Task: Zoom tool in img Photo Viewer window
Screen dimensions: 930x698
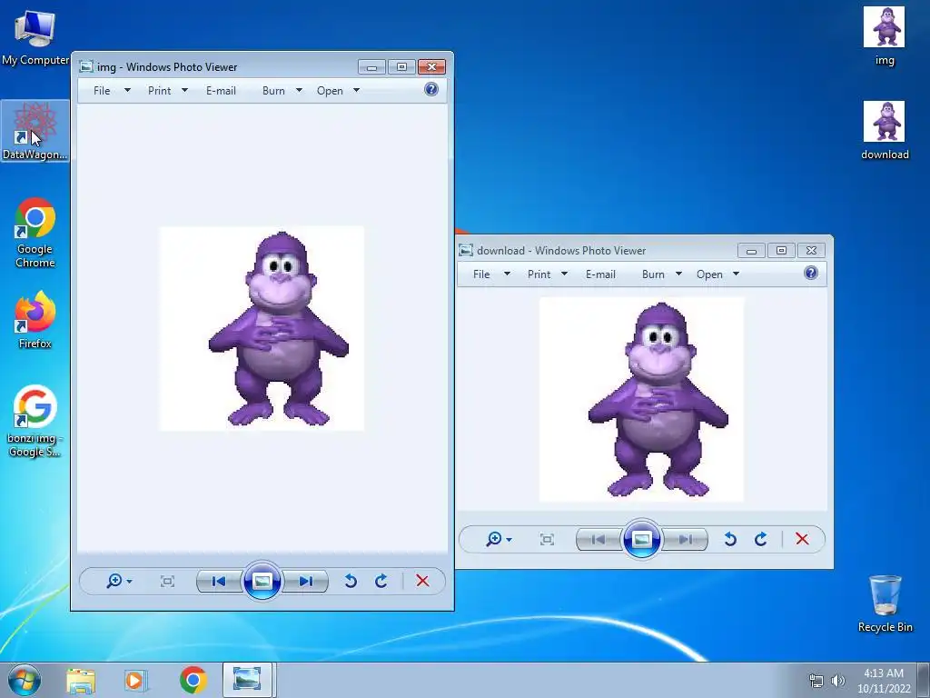Action: click(x=119, y=581)
